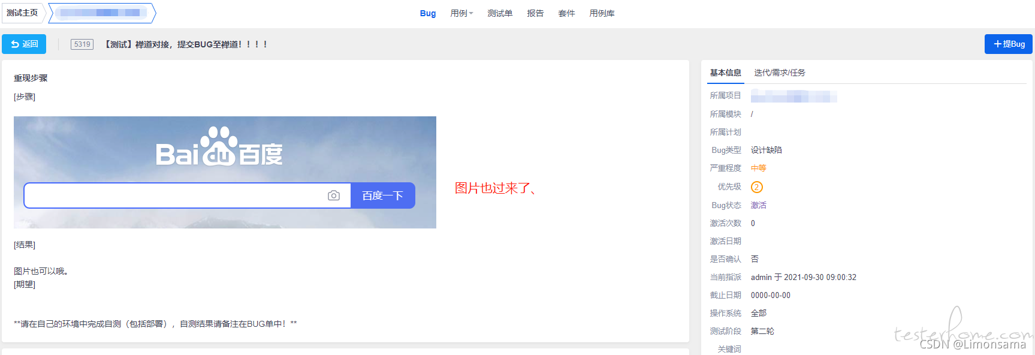Click the blurred 所属项目 value
Viewport: 1035px width, 355px height.
coord(794,96)
